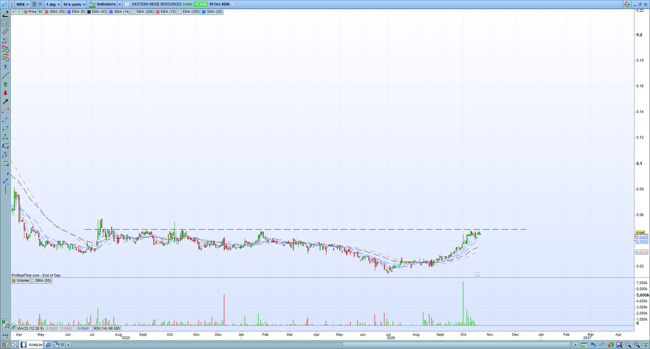Viewport: 650px width, 349px height.
Task: Select the ellipse drawing tool
Action: click(x=5, y=111)
